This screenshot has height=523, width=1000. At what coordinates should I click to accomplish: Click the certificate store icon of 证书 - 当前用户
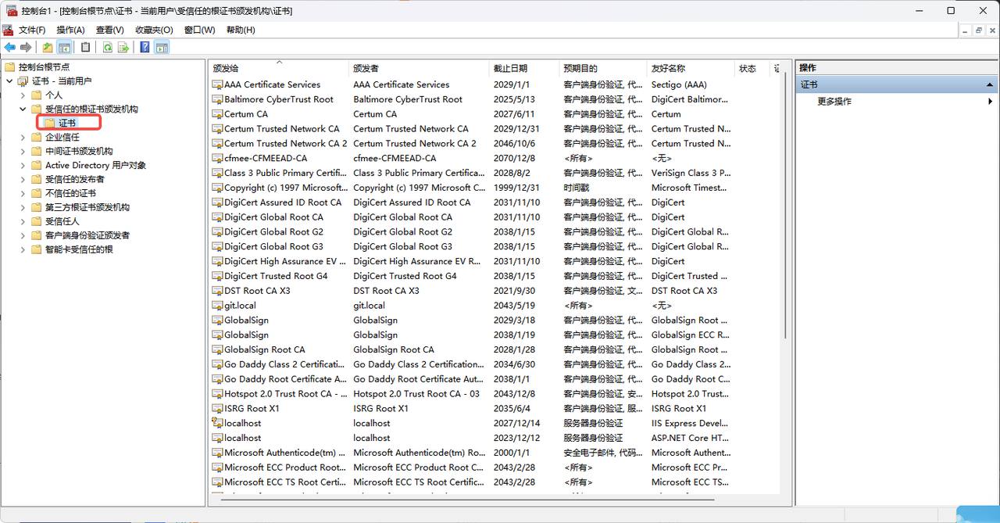point(23,81)
